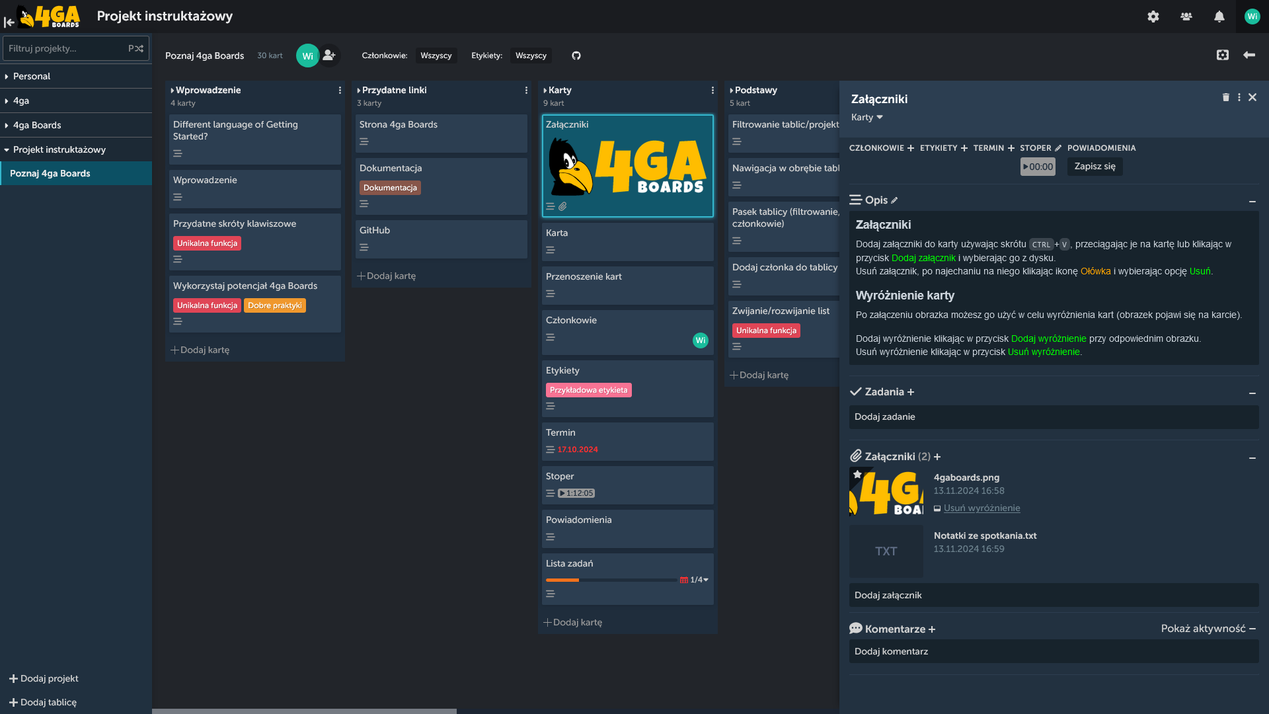
Task: Open the Karty list dropdown in card panel
Action: (867, 117)
